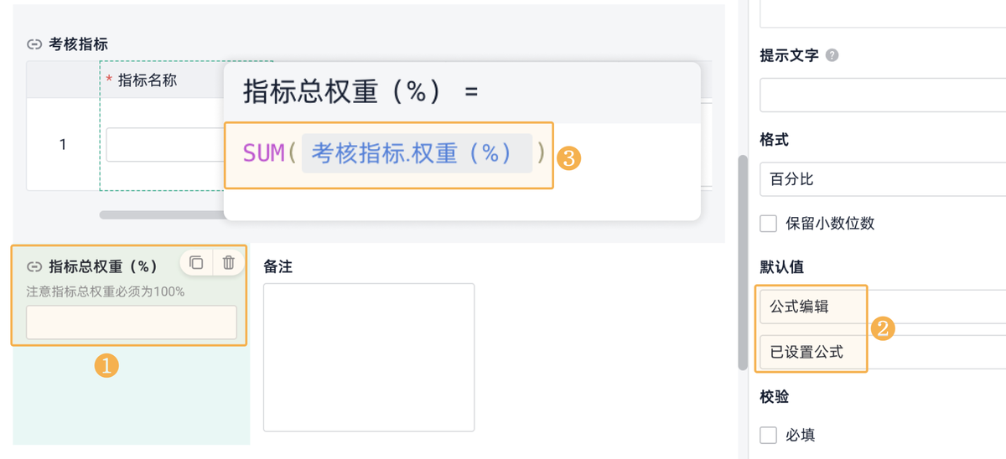
Task: Open the 格式 dropdown showing 百分比
Action: pyautogui.click(x=882, y=179)
